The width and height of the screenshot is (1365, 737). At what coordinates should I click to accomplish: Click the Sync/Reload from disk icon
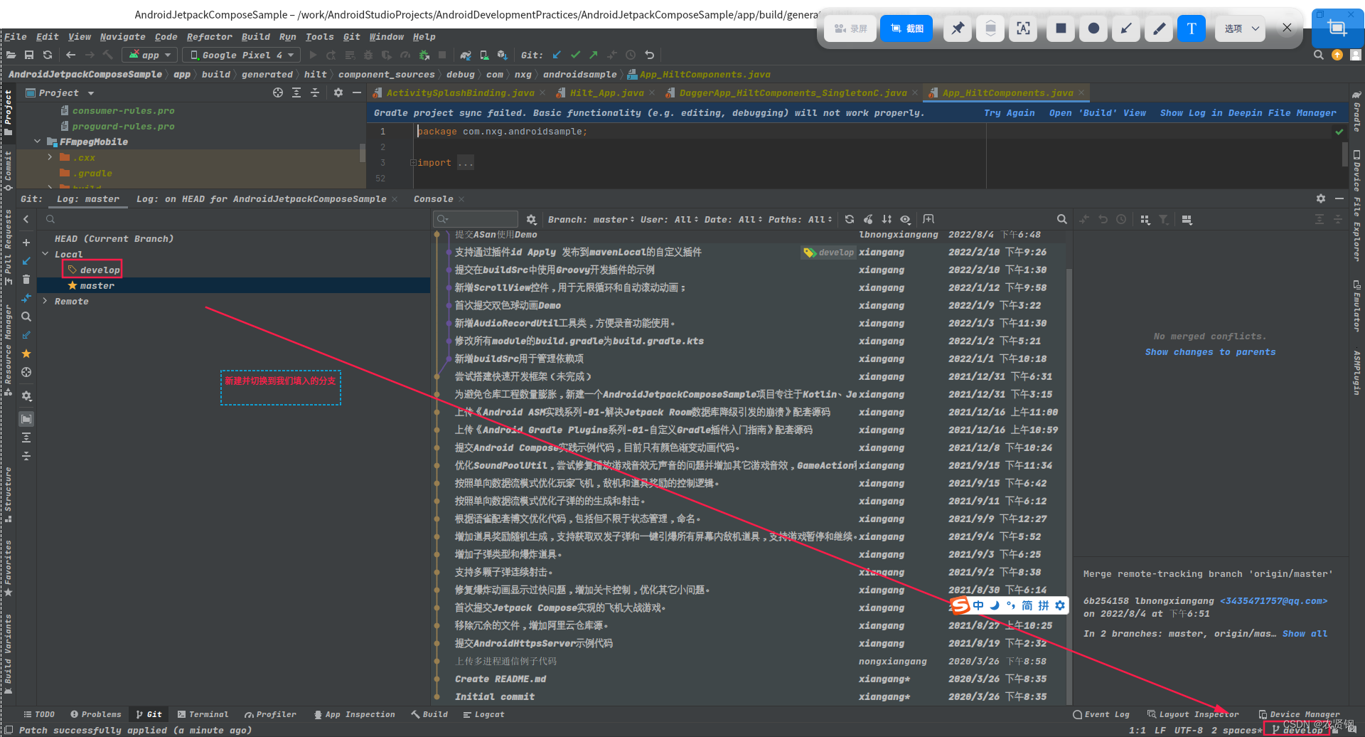[48, 55]
